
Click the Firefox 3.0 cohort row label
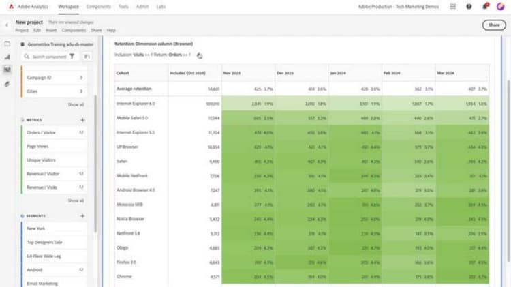click(126, 262)
